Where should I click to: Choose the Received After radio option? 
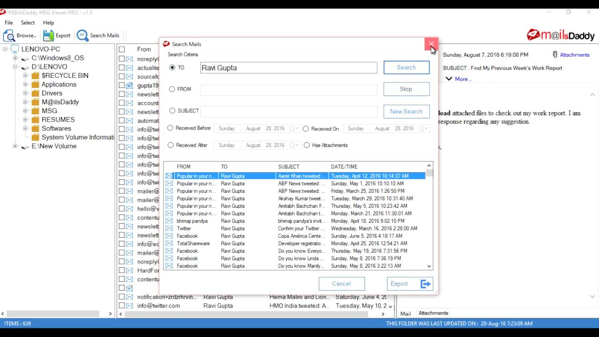170,145
